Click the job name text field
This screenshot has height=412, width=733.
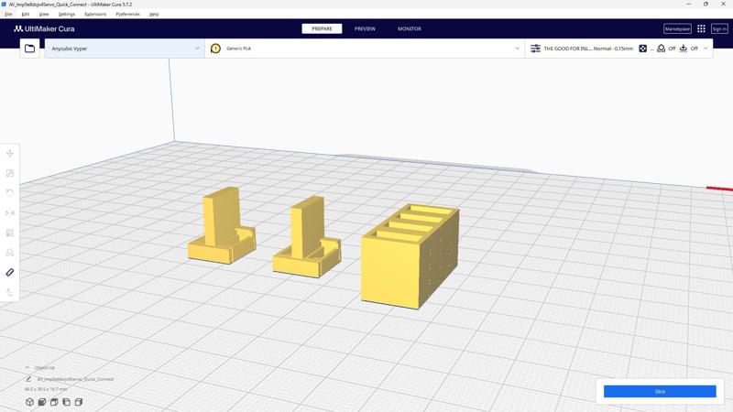pos(75,379)
